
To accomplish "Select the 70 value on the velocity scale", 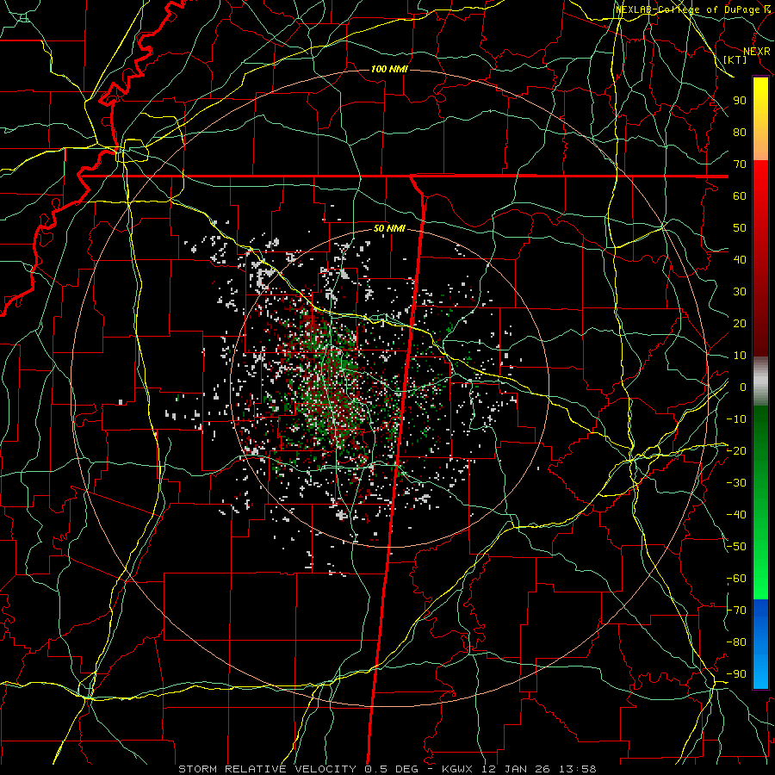I will click(740, 164).
